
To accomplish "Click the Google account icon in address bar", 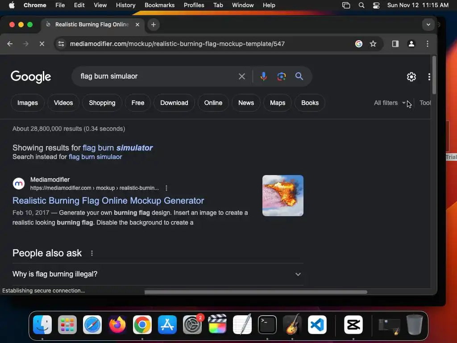I will pyautogui.click(x=359, y=44).
